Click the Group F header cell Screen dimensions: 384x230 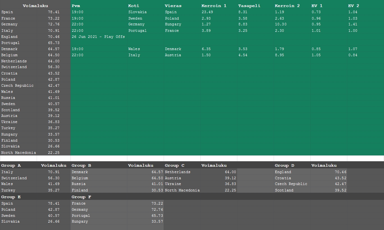coord(81,197)
